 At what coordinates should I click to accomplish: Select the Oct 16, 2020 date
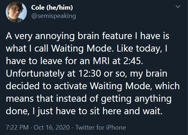click(52, 127)
